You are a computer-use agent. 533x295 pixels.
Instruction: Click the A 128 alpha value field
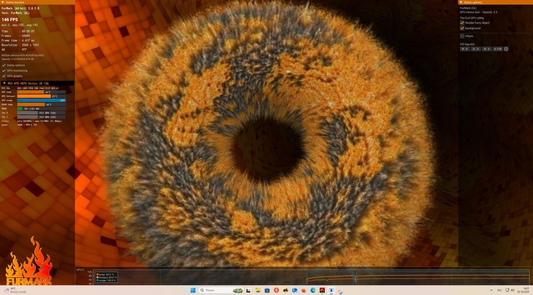tap(497, 49)
